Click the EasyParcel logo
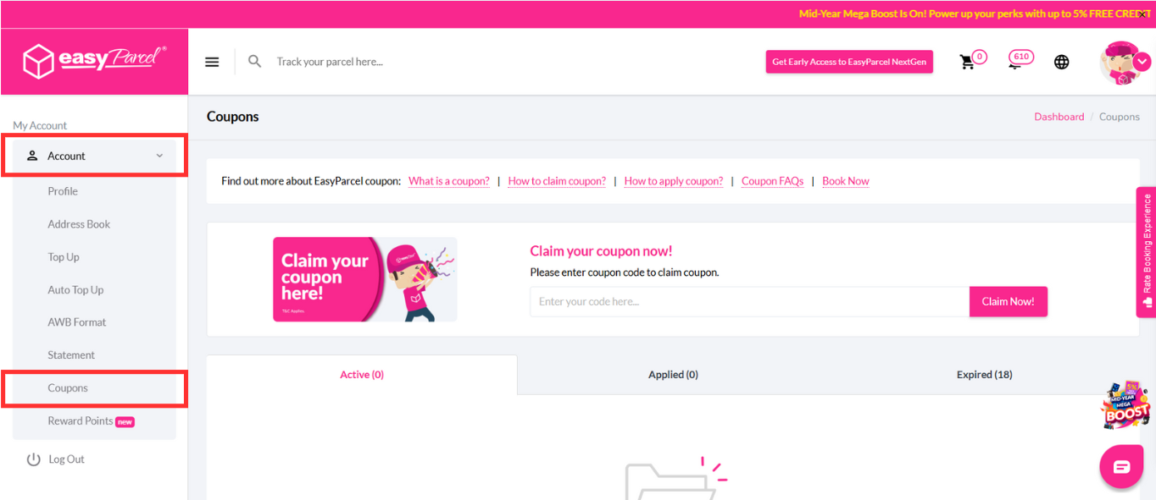Image resolution: width=1156 pixels, height=500 pixels. [x=94, y=61]
